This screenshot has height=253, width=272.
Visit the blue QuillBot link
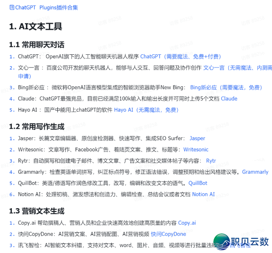coord(198,183)
